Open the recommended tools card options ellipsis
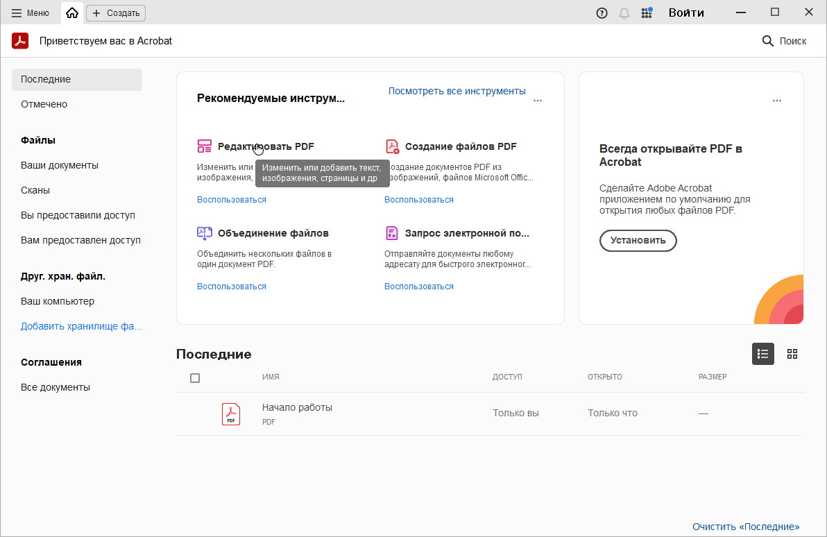The width and height of the screenshot is (827, 537). (x=538, y=100)
